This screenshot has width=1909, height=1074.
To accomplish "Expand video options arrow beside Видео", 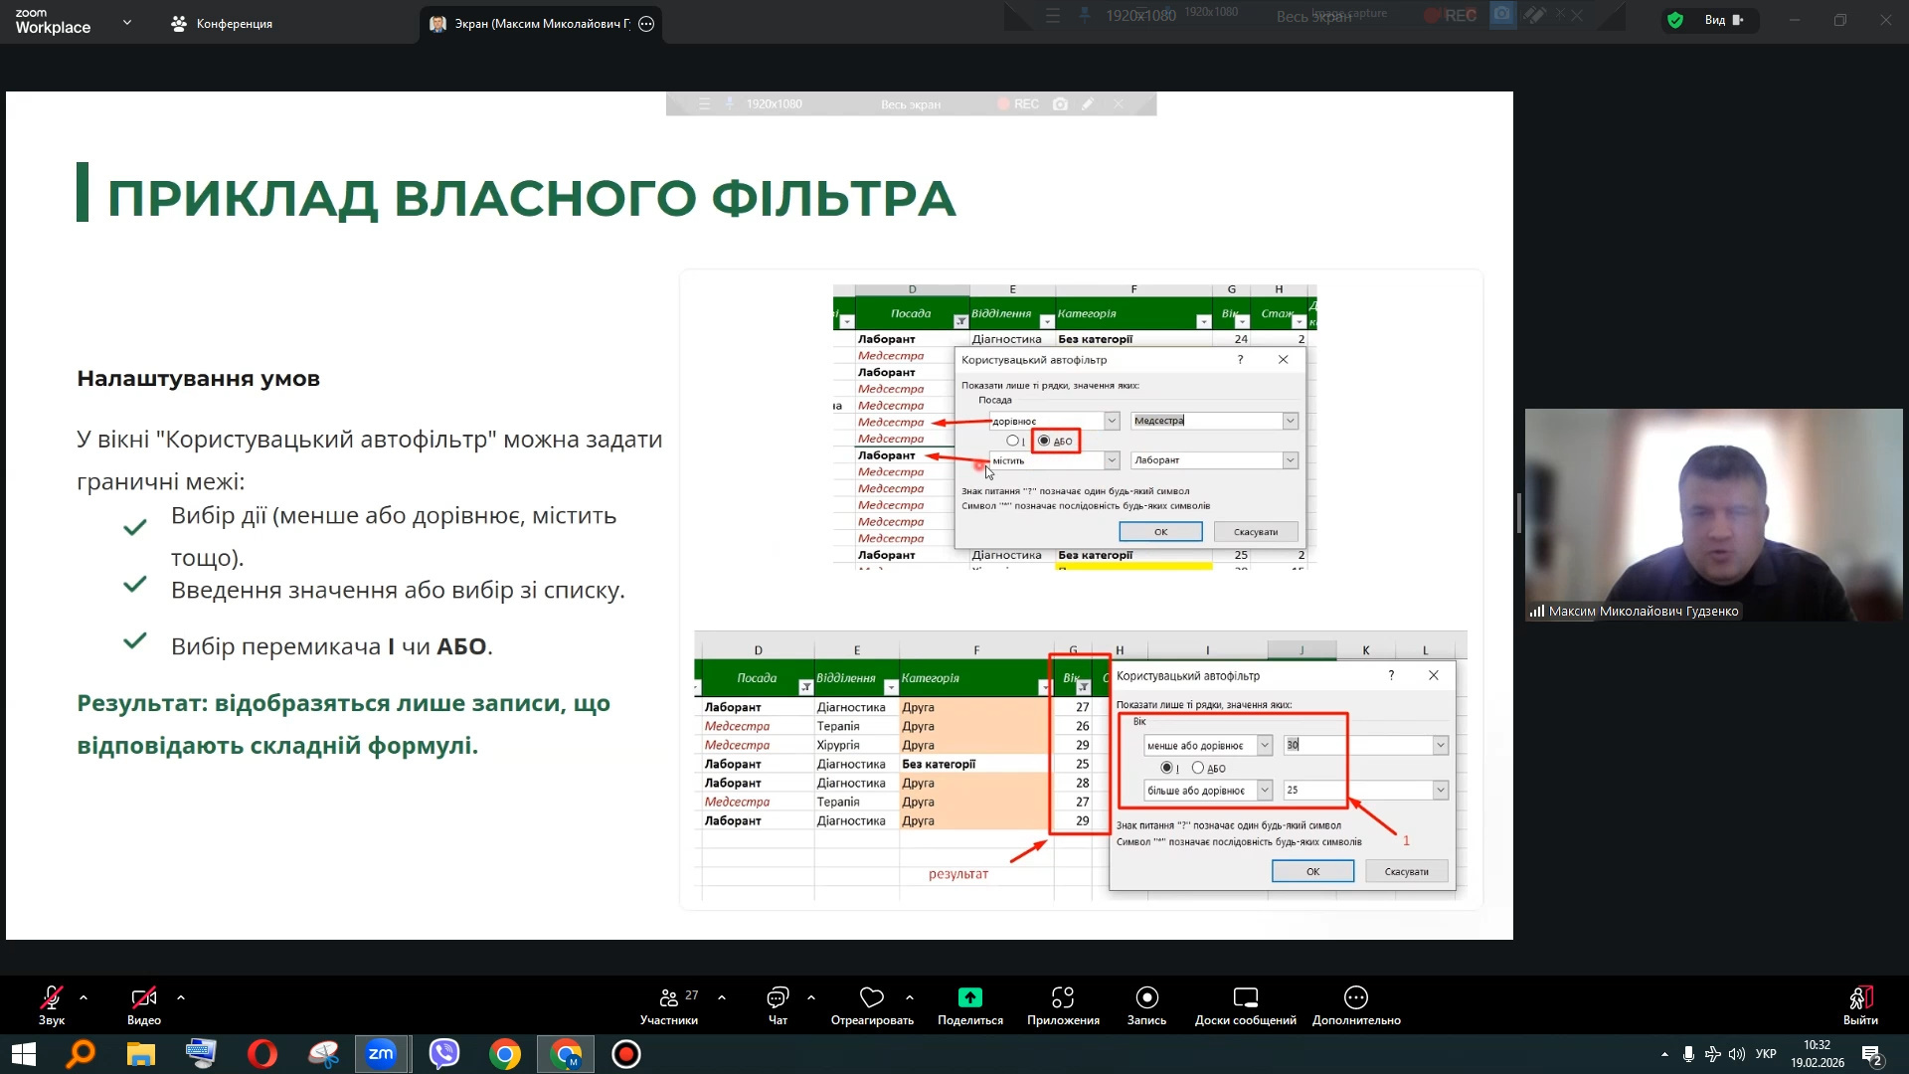I will coord(181,997).
